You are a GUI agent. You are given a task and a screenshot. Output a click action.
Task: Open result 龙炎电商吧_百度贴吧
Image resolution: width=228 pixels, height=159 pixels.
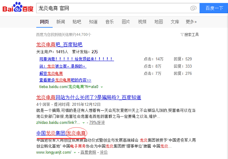[59, 45]
